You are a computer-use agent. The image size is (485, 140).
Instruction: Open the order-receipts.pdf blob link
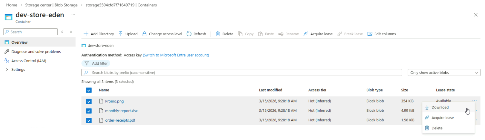click(x=120, y=120)
